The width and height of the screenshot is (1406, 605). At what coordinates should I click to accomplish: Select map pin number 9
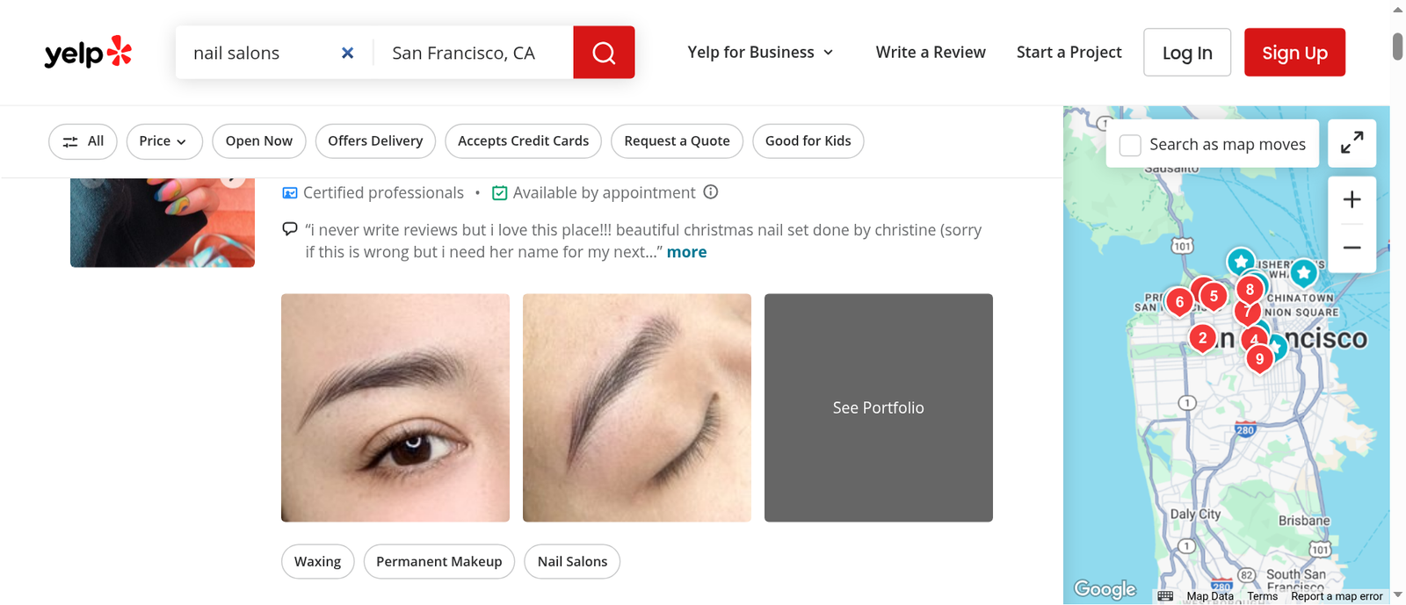pyautogui.click(x=1259, y=358)
